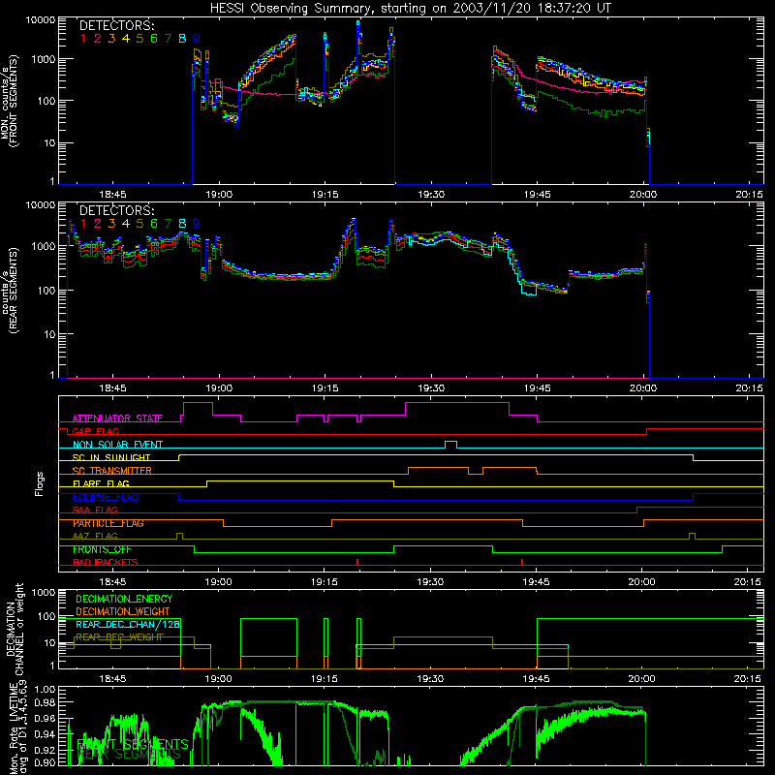The image size is (775, 775).
Task: Click 19:30 tick under decimation panel
Action: 430,679
